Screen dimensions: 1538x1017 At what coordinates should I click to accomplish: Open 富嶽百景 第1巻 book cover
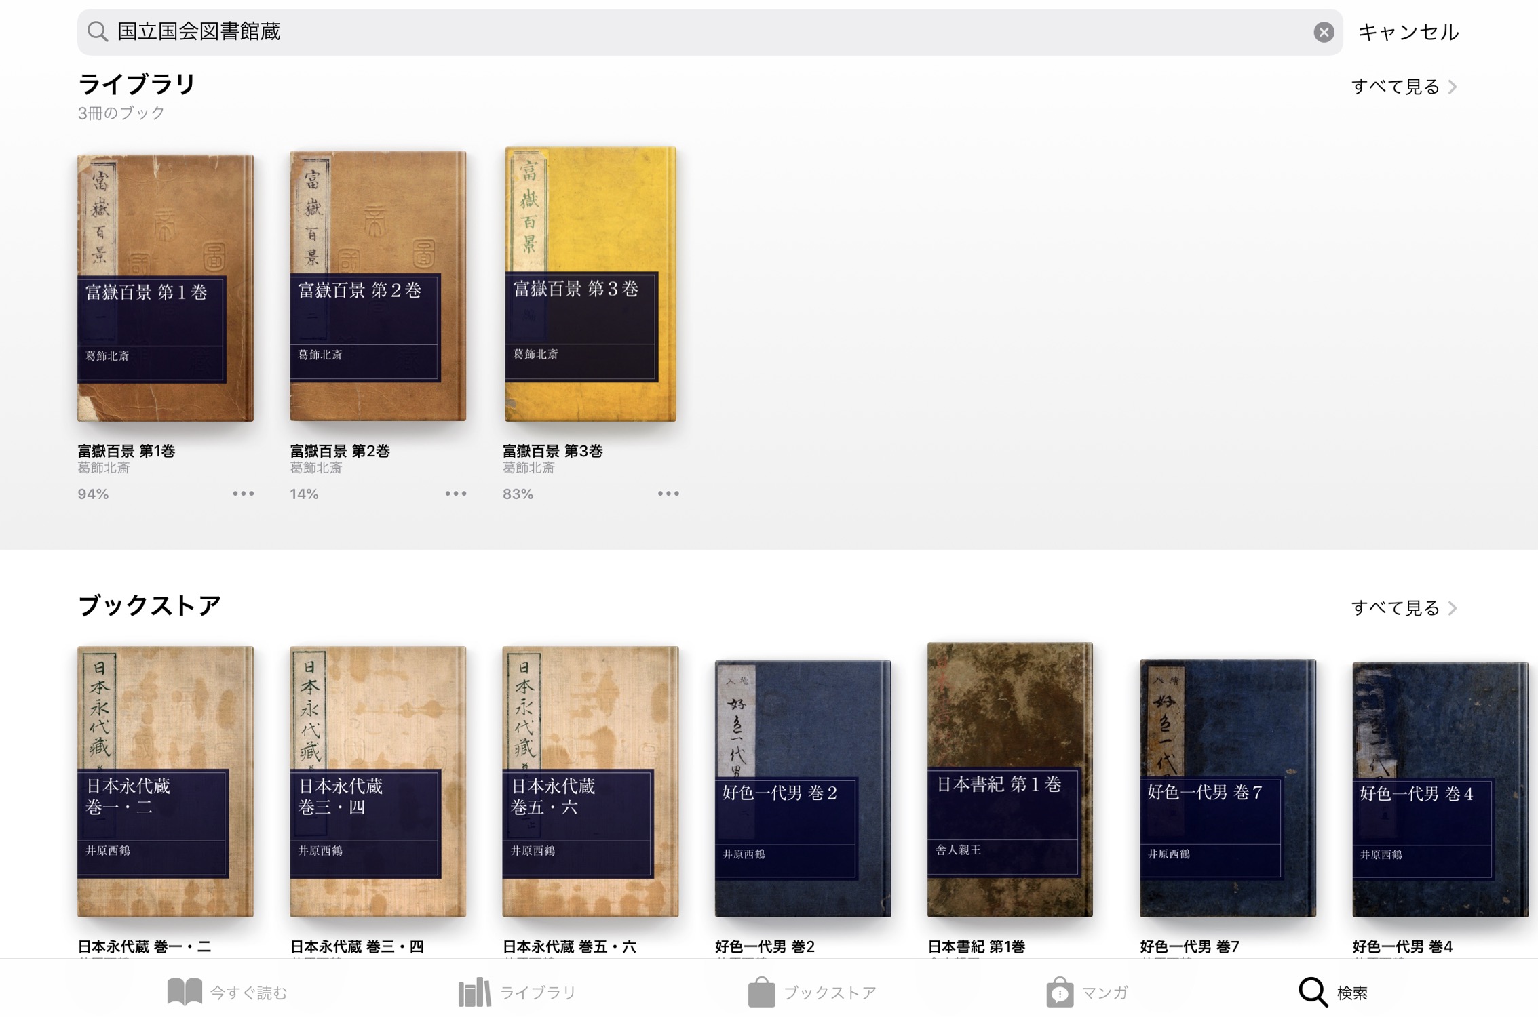[166, 287]
